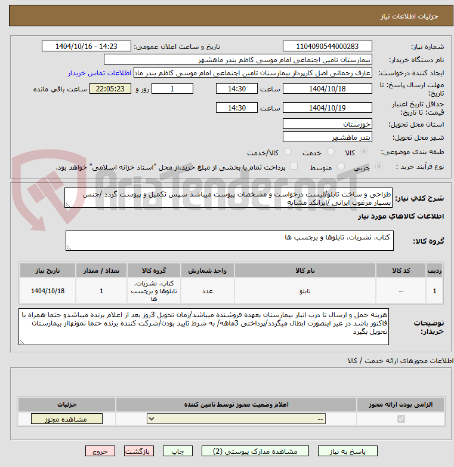Click price validity date 1404/10/19 field
This screenshot has height=467, width=454.
[328, 108]
